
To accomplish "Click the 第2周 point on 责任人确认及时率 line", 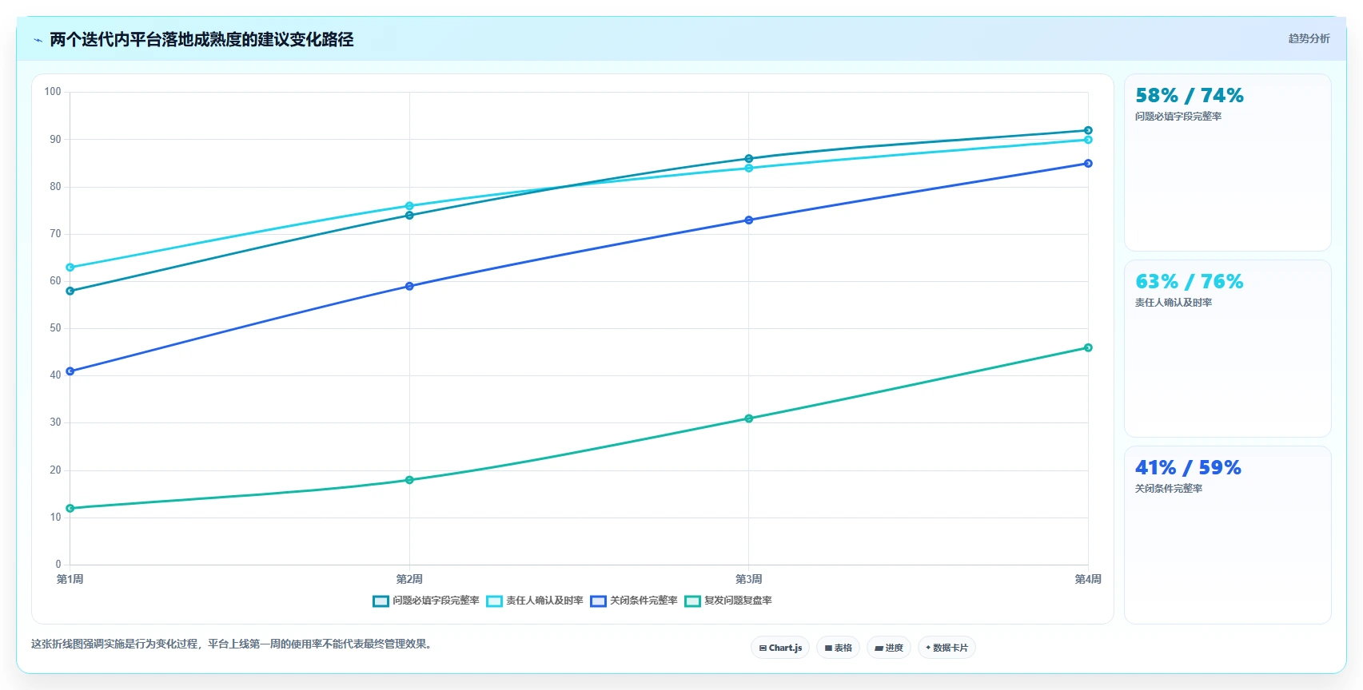I will (409, 206).
